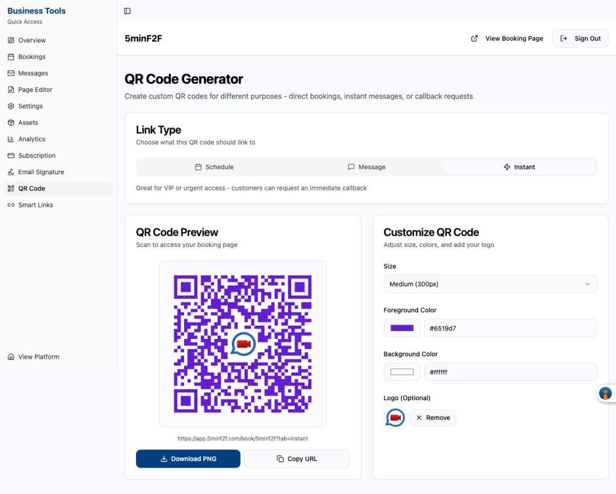Open Smart Links icon

[x=11, y=205]
